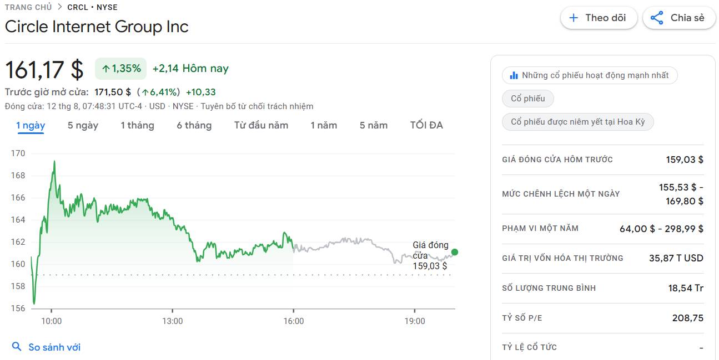719x360 pixels.
Task: Click the 156 price axis label
Action: (18, 308)
